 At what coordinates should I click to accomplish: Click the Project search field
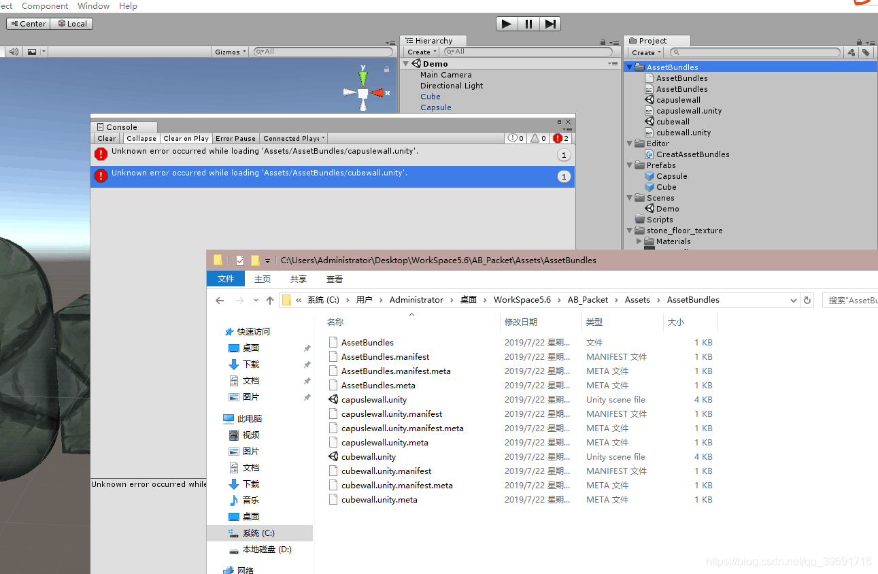tap(755, 52)
